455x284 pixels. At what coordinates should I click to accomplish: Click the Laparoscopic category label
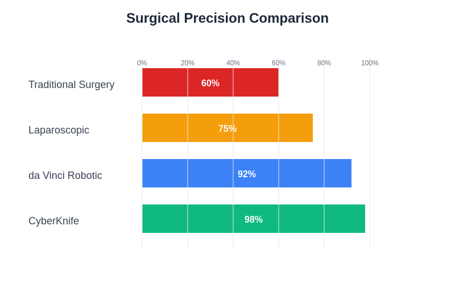[x=59, y=130]
